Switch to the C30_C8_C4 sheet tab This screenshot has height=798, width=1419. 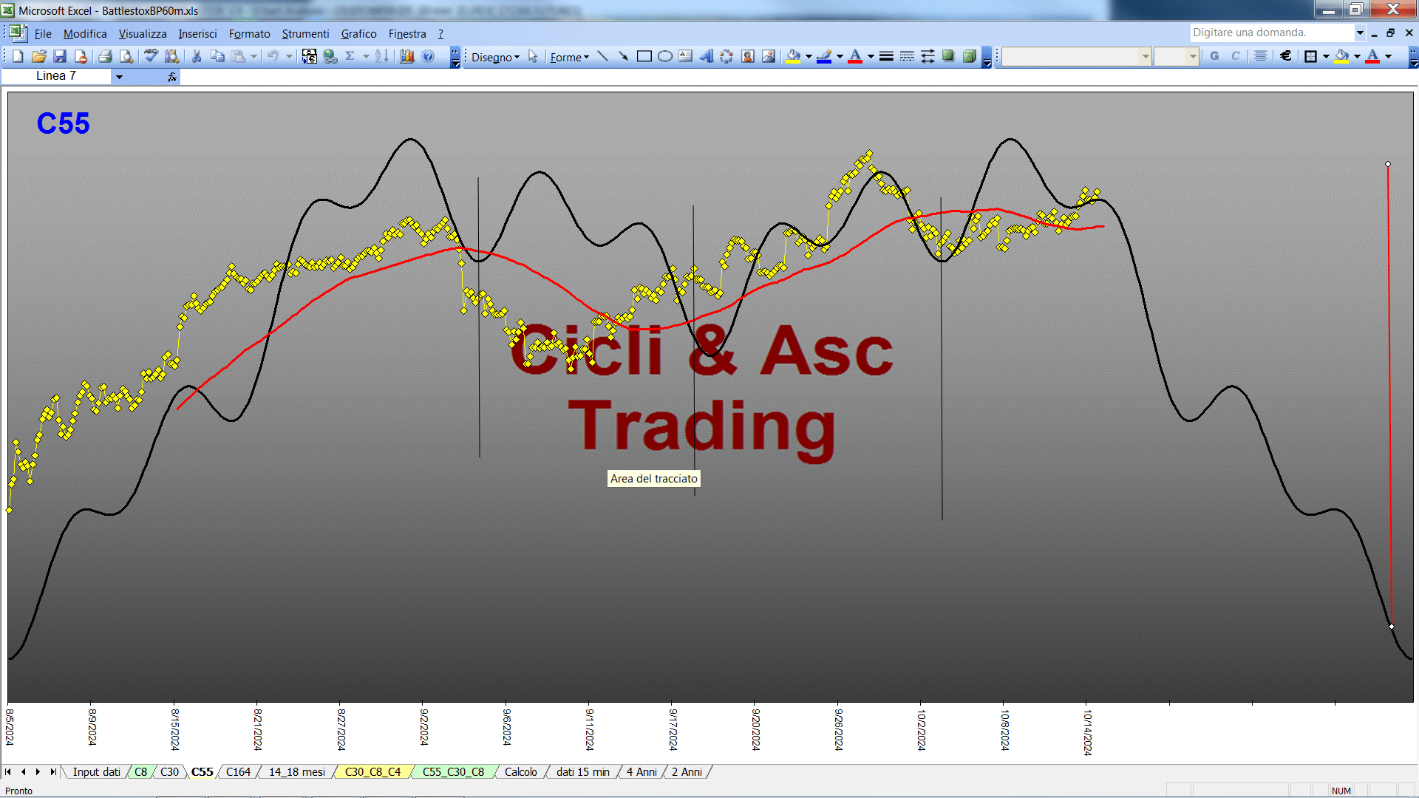(x=372, y=772)
